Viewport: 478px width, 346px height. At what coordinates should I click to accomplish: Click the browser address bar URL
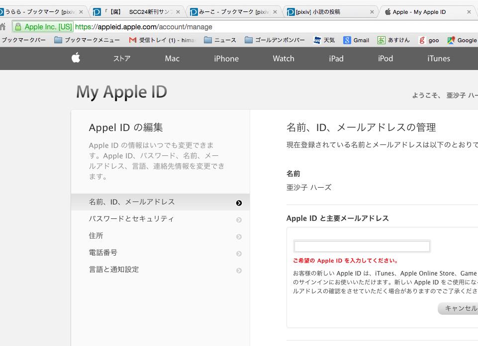point(144,27)
